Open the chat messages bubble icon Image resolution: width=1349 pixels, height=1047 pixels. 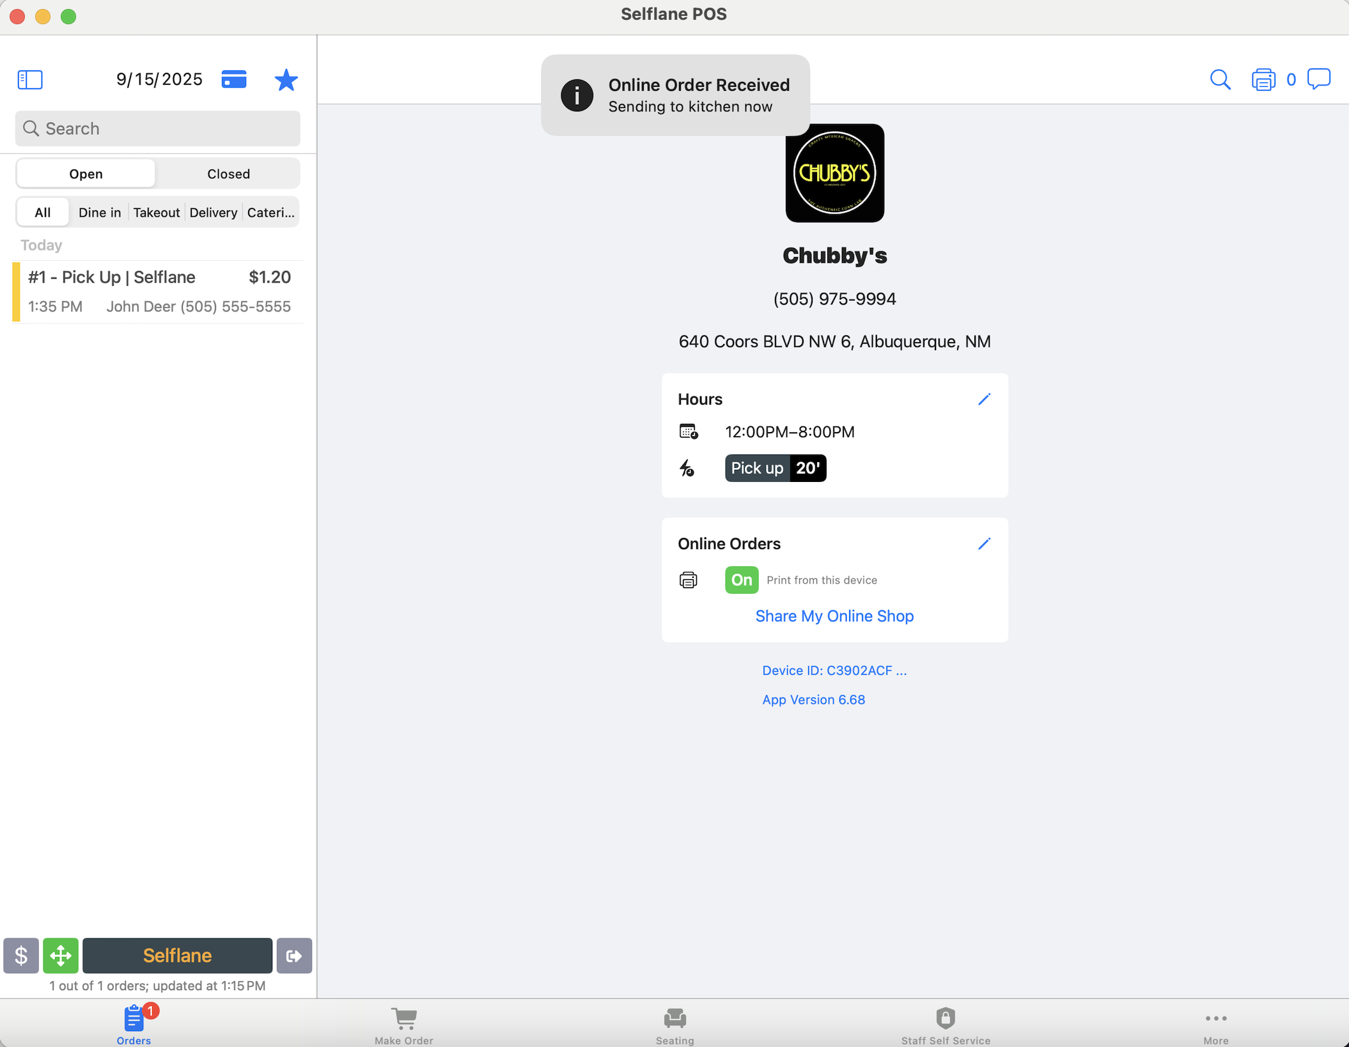1318,79
